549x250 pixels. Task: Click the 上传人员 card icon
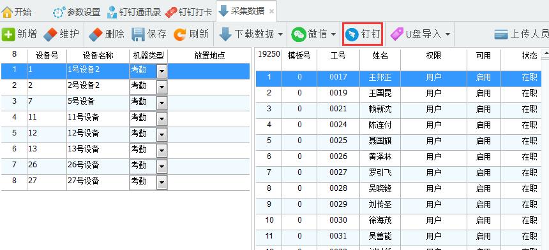(501, 34)
